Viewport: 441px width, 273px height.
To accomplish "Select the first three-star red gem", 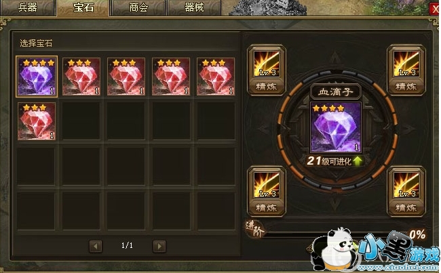I will (81, 77).
